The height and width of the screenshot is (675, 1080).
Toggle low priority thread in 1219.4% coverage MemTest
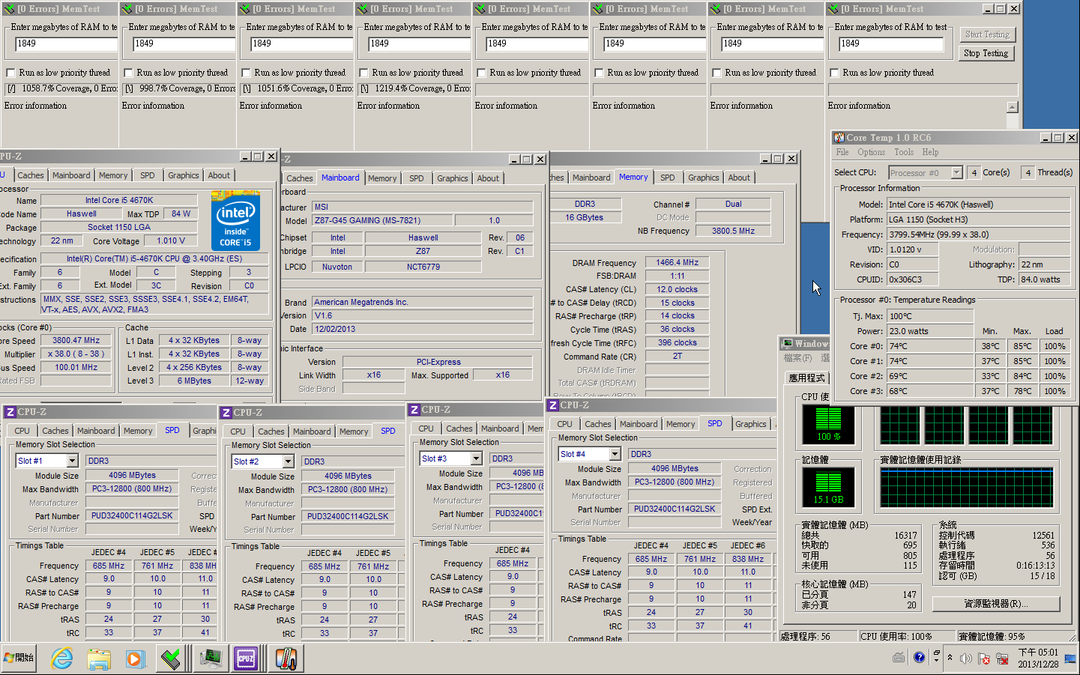(x=364, y=73)
